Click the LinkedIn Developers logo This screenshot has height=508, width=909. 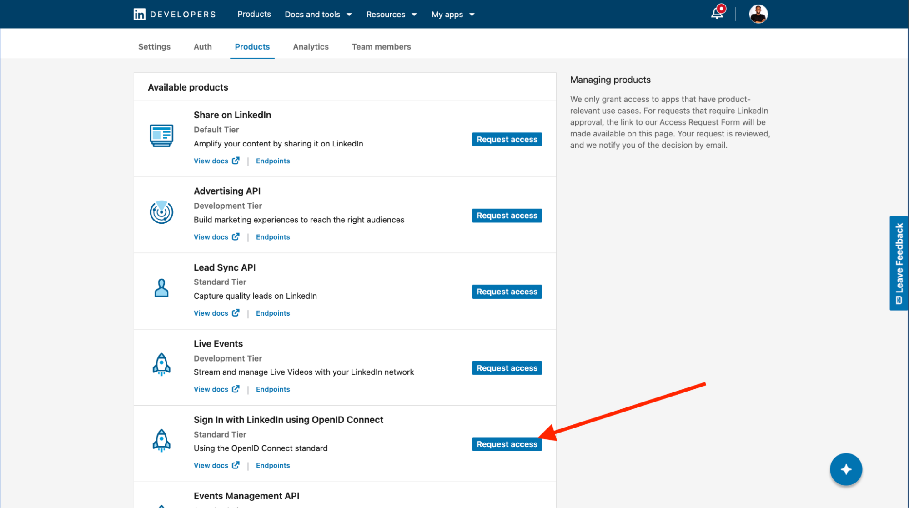click(175, 14)
